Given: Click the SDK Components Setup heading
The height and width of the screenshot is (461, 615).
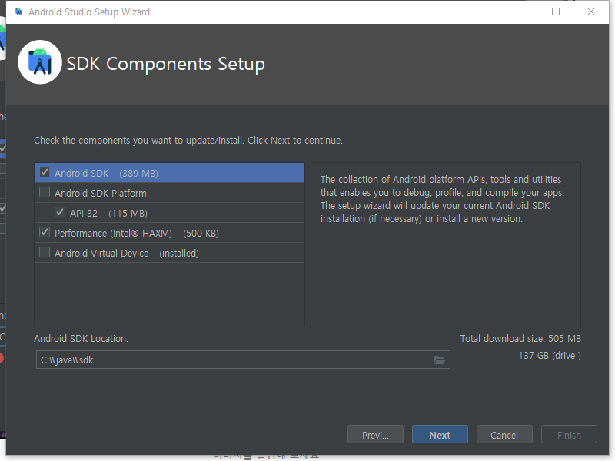Looking at the screenshot, I should click(165, 64).
